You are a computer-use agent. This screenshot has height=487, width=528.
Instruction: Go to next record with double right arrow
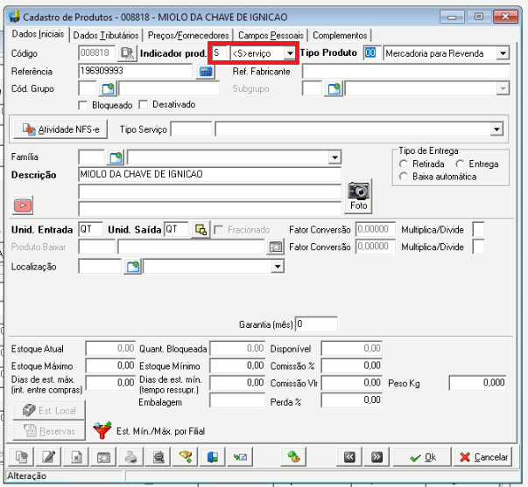(x=377, y=456)
